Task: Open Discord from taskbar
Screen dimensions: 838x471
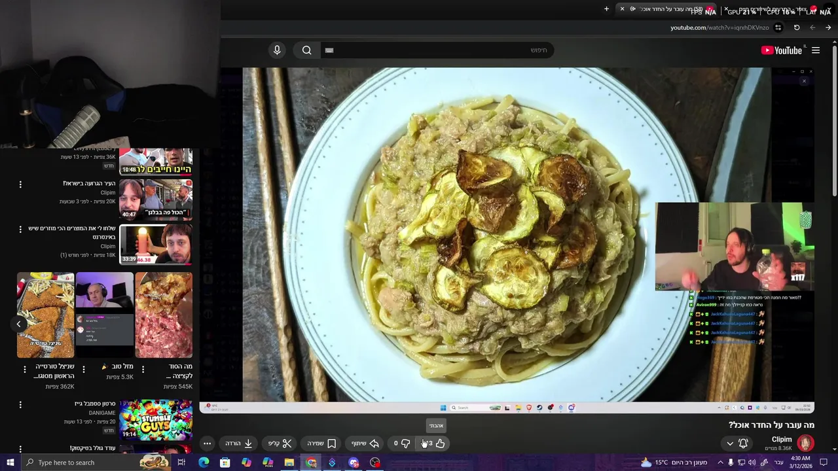Action: click(x=354, y=462)
